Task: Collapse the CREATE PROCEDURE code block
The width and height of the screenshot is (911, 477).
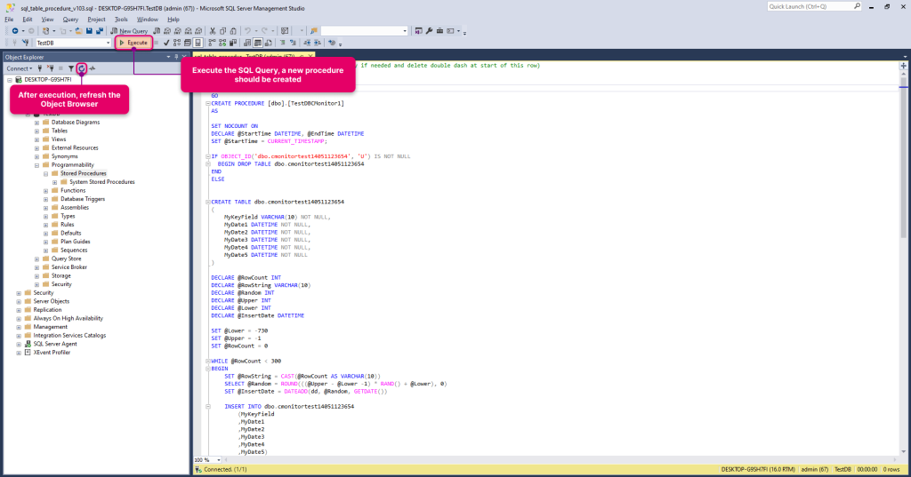Action: (208, 103)
